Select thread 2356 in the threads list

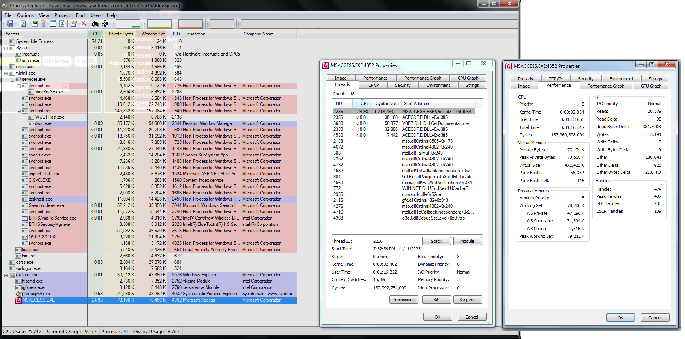pos(338,117)
